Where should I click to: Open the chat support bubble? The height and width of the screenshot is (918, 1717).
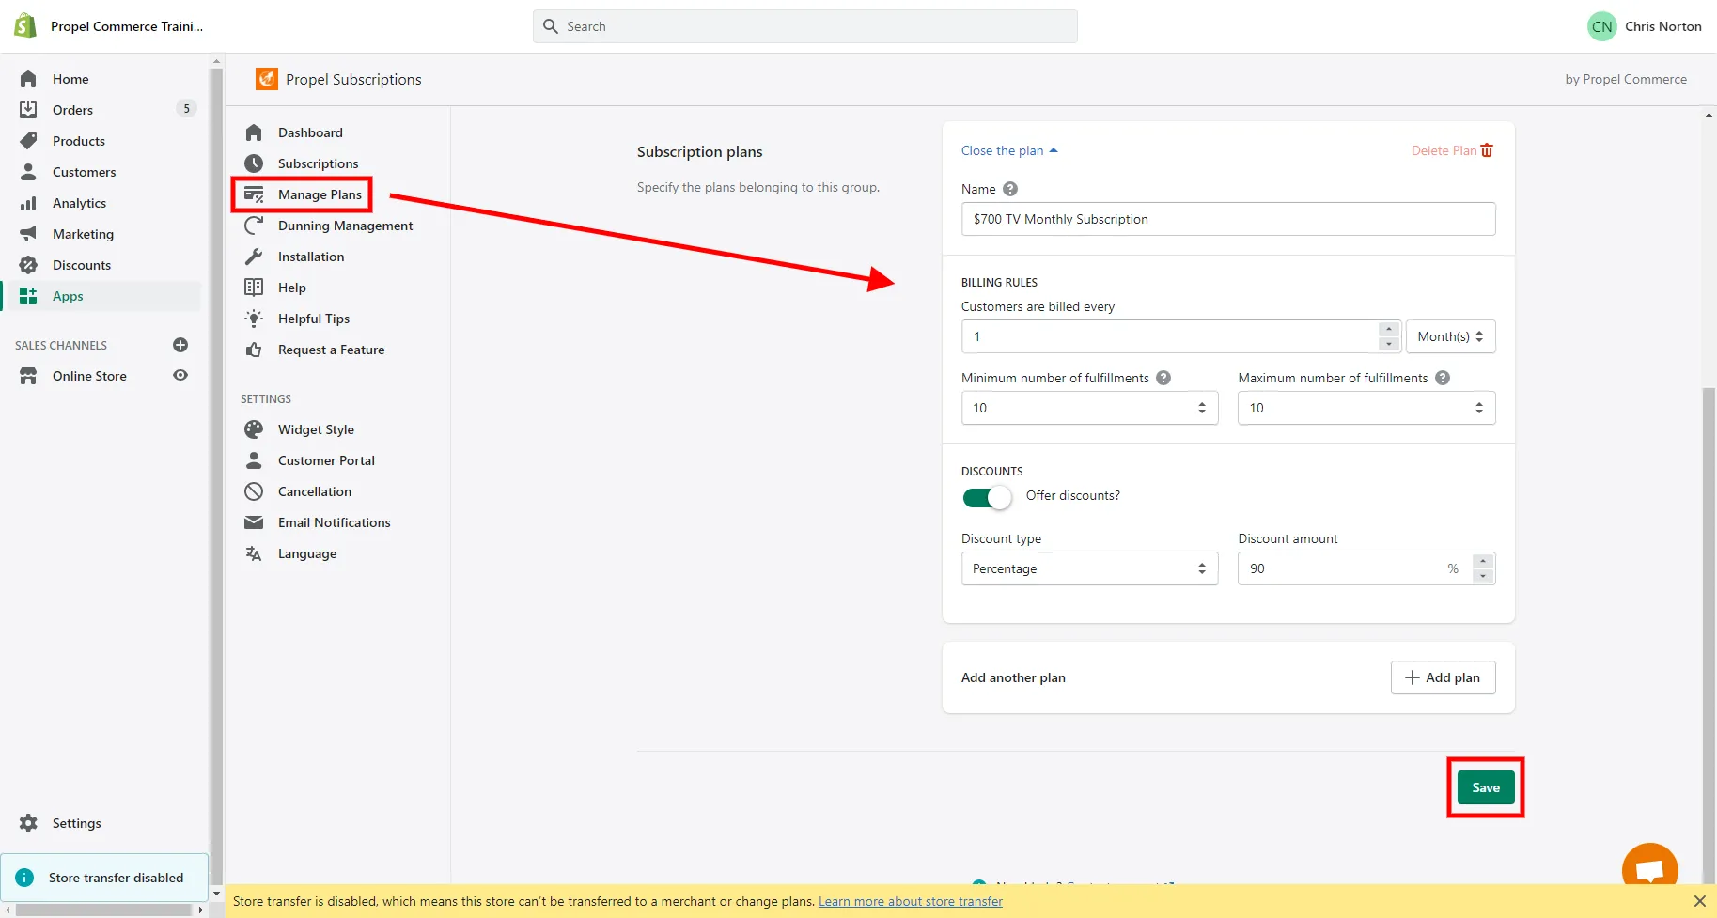(x=1649, y=866)
